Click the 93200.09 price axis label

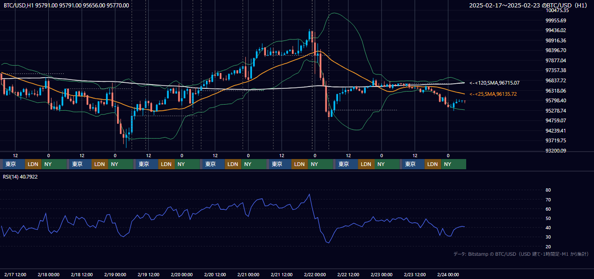[x=556, y=151]
